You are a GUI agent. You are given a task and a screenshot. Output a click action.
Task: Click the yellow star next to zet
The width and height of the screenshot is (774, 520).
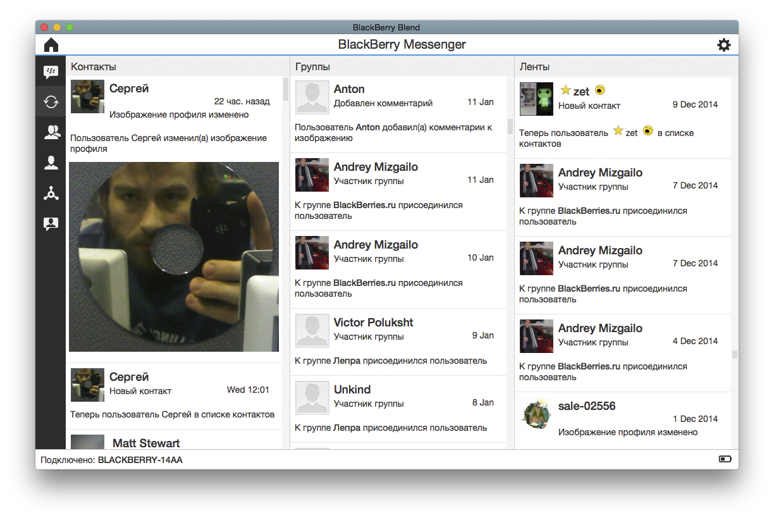[x=566, y=90]
